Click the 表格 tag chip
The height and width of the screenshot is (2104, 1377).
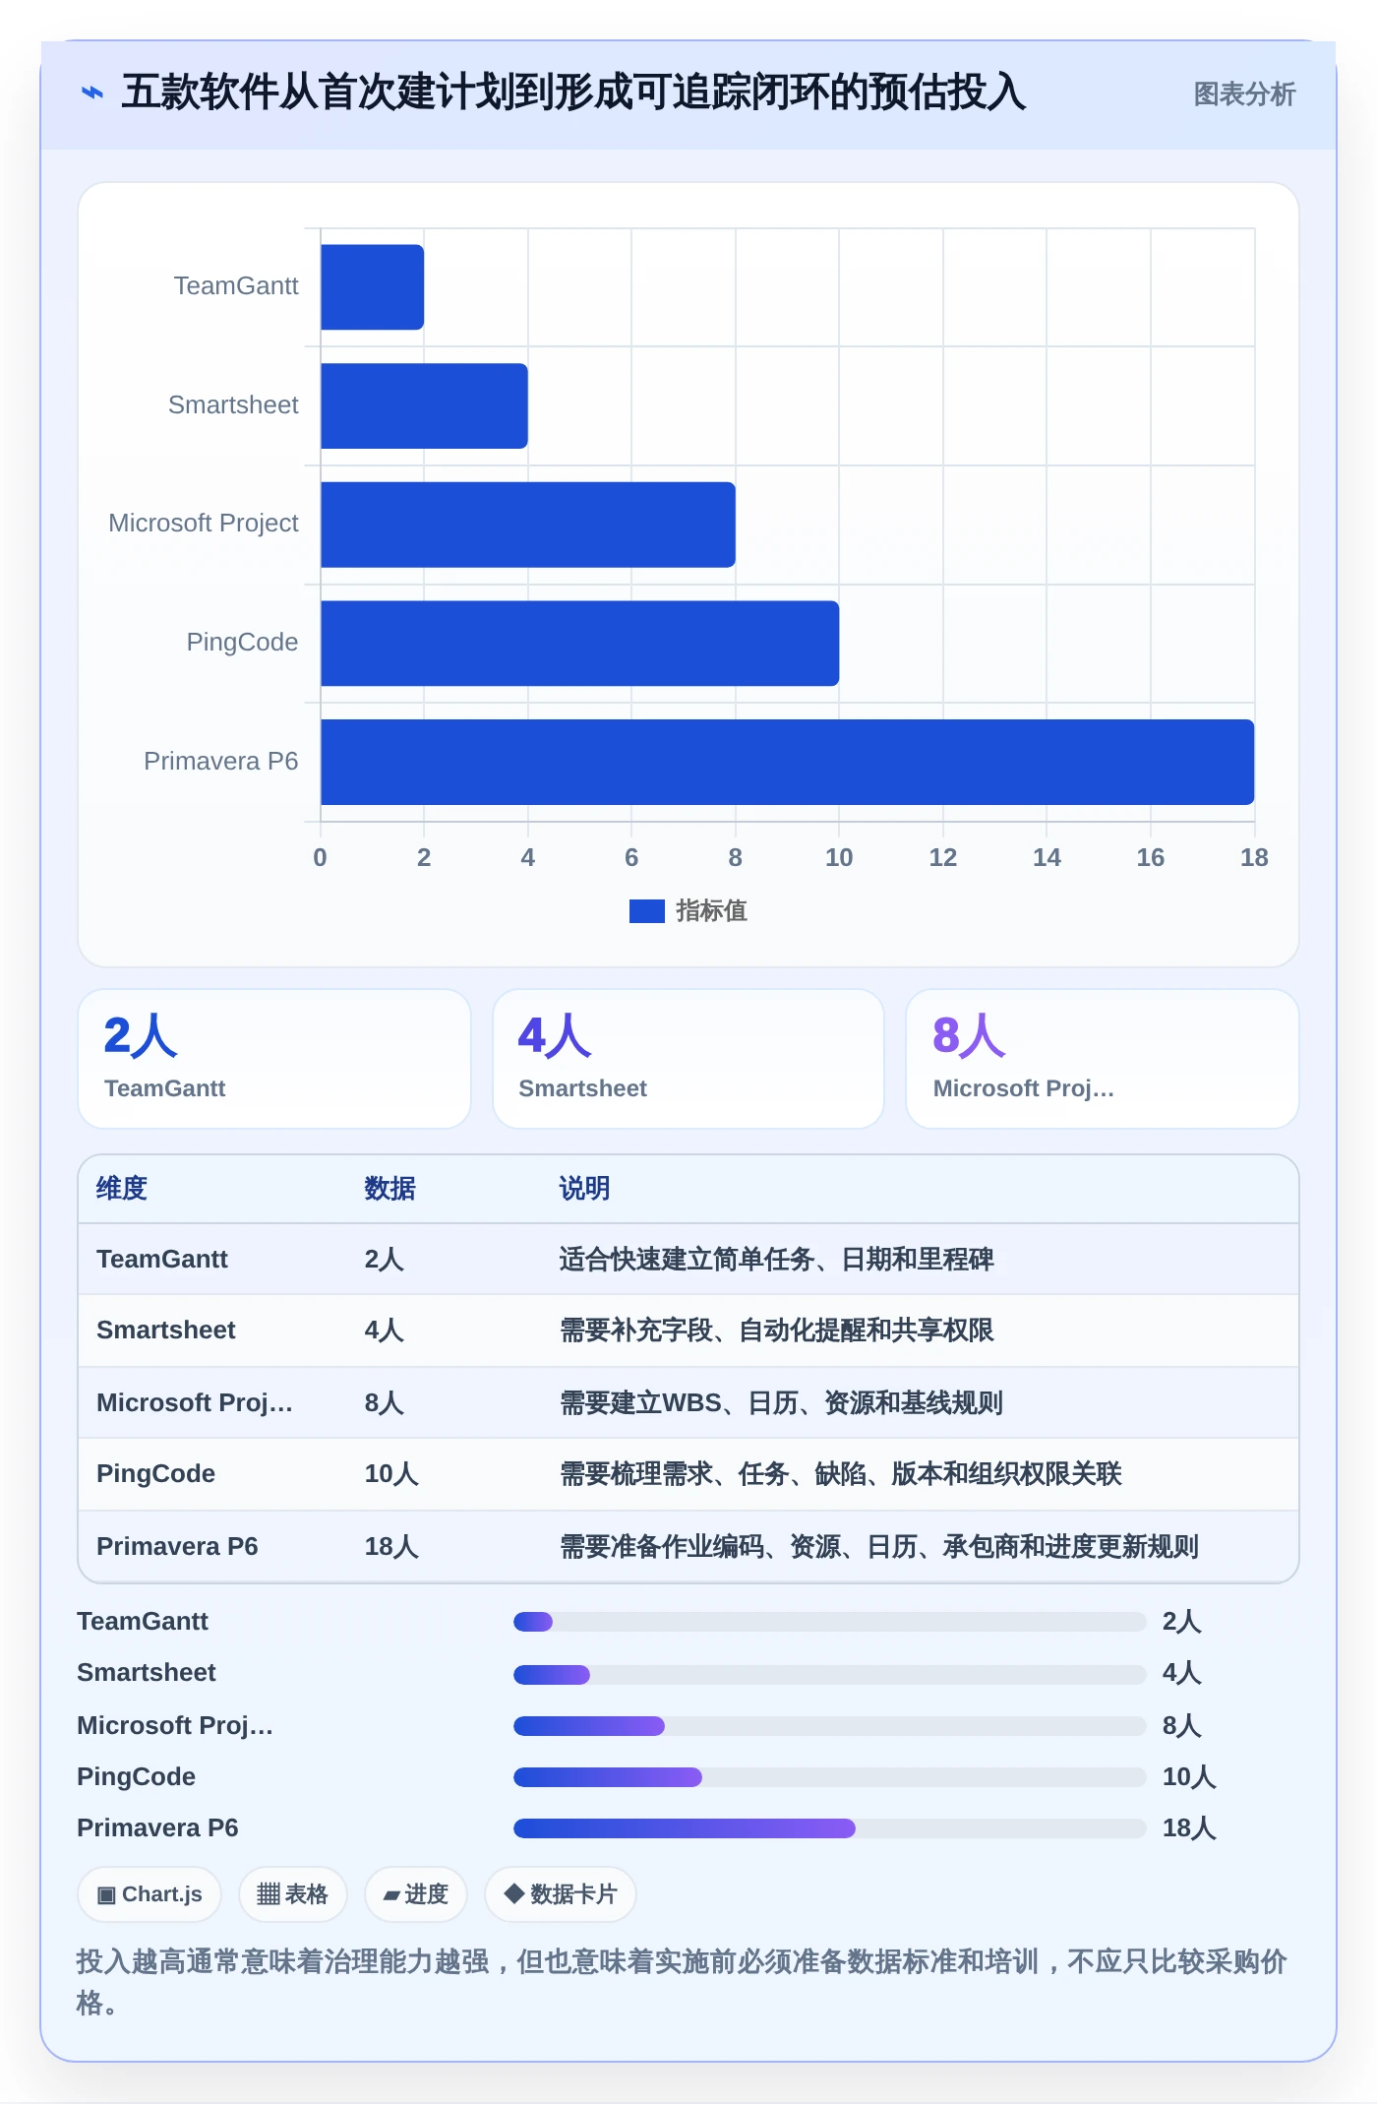click(x=292, y=1894)
